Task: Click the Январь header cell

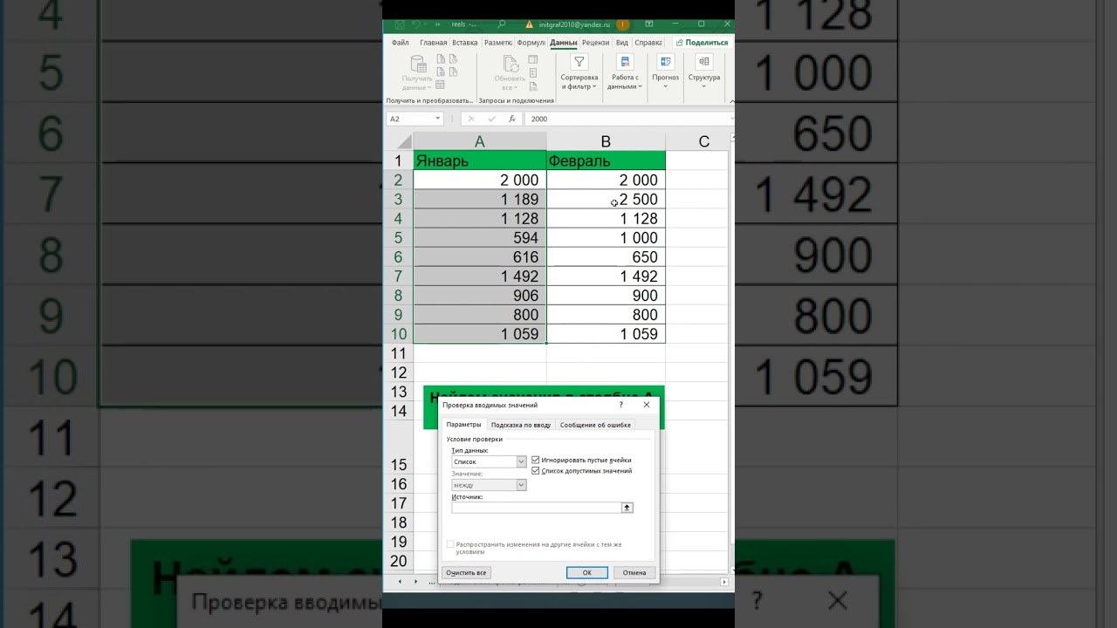Action: click(480, 160)
